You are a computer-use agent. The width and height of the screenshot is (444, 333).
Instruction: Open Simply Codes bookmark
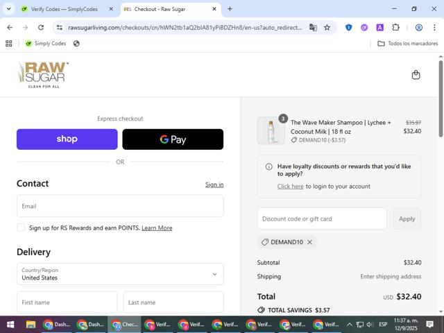pyautogui.click(x=46, y=43)
